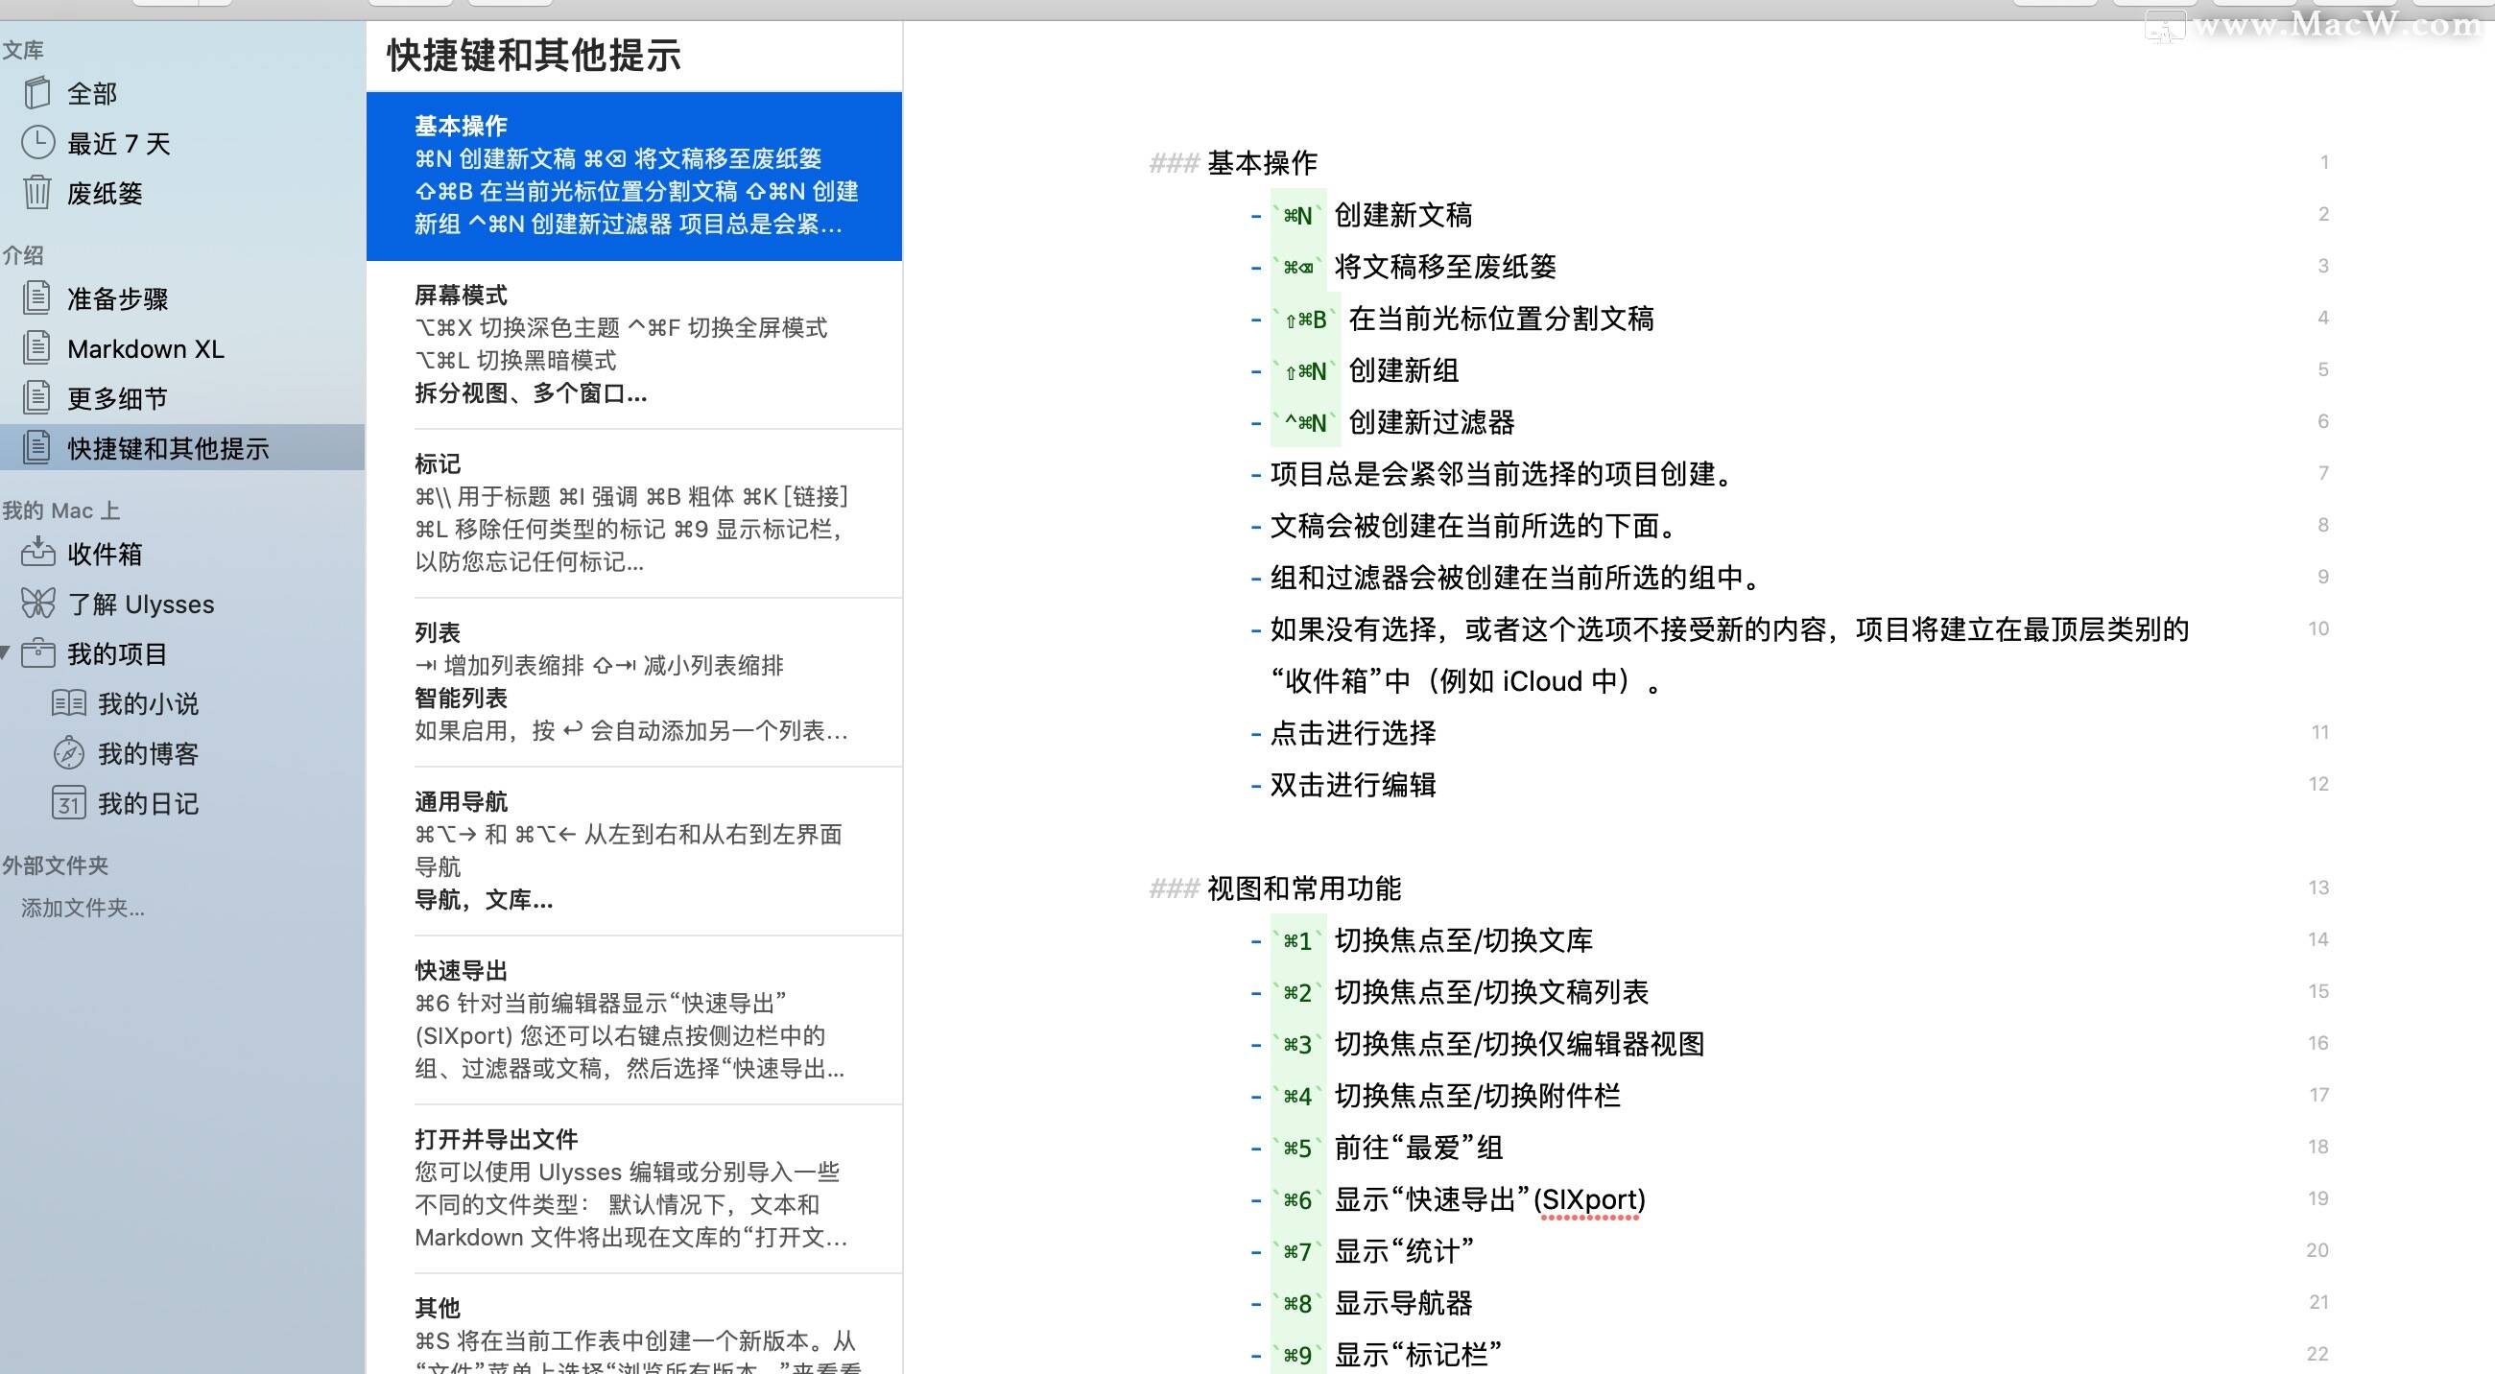This screenshot has width=2495, height=1374.
Task: Select 我的项目 group in sidebar
Action: (116, 653)
